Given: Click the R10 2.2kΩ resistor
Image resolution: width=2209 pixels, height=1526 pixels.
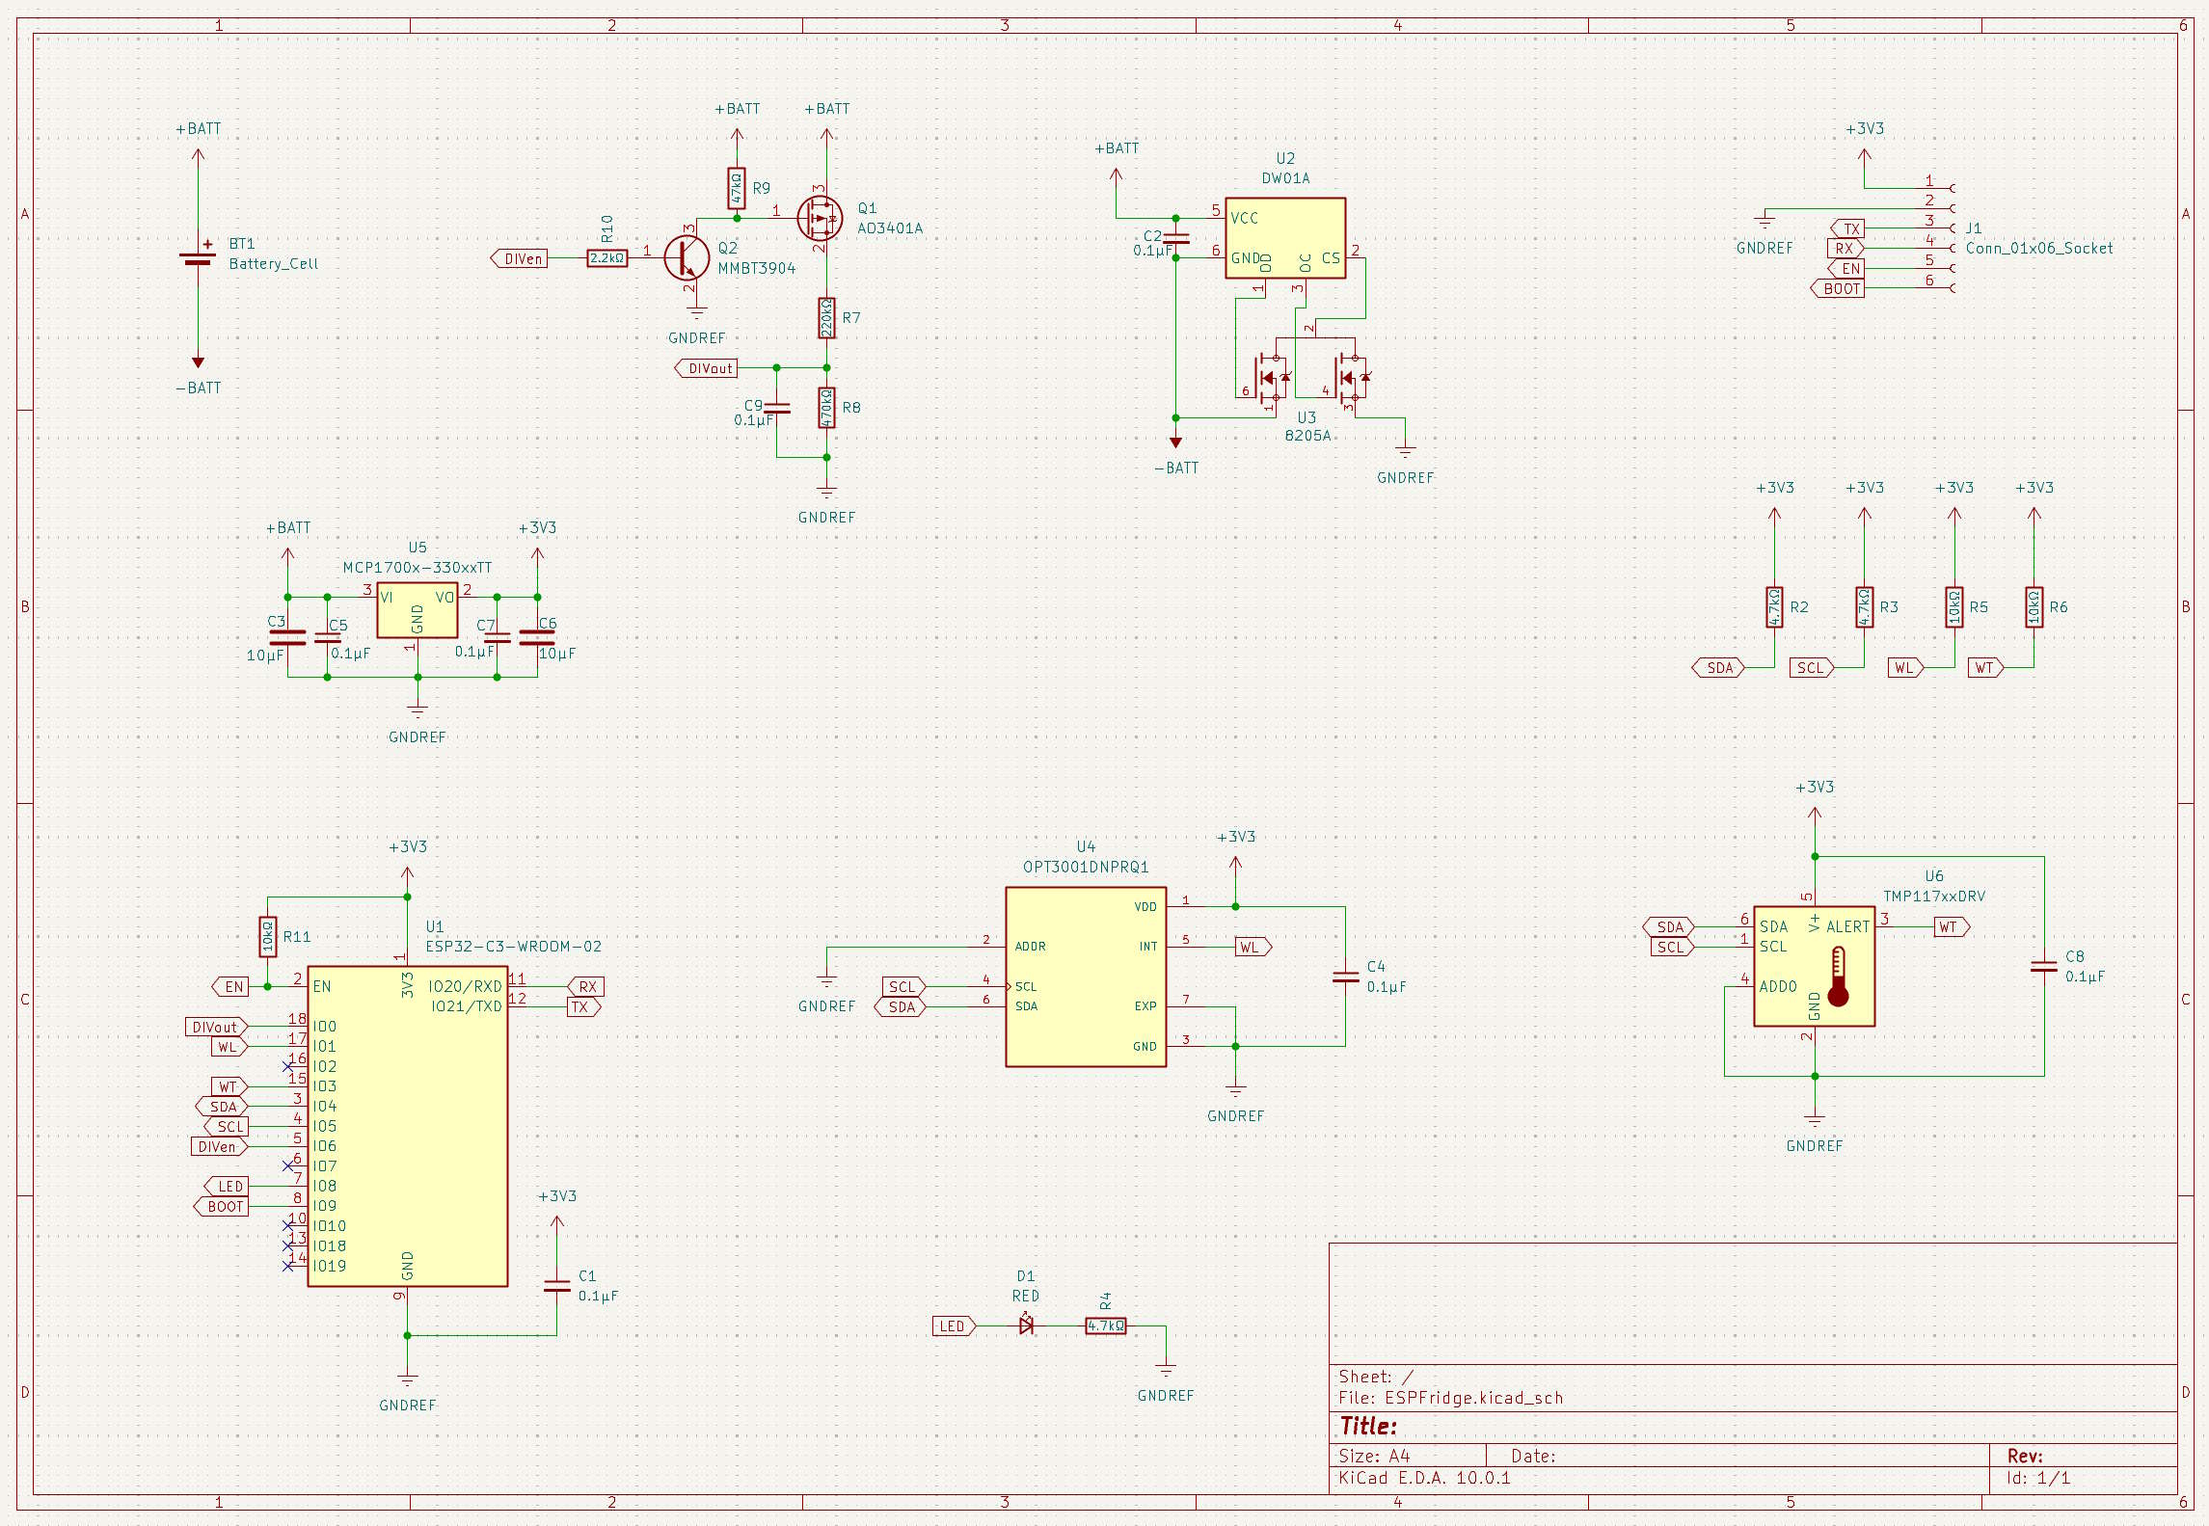Looking at the screenshot, I should tap(607, 258).
